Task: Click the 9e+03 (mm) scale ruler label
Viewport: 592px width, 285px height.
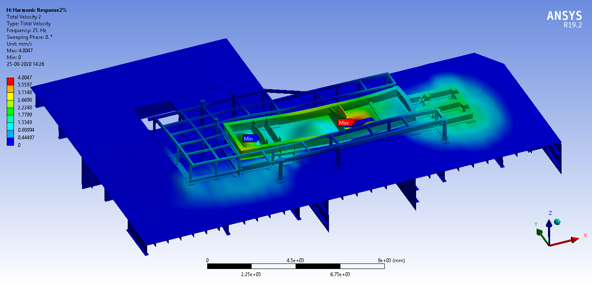Action: pos(392,261)
